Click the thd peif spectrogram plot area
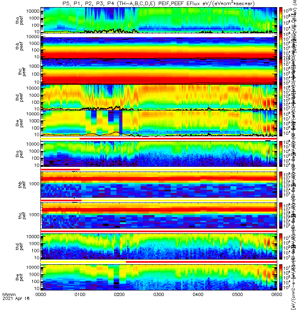The image size is (297, 317). [x=159, y=246]
